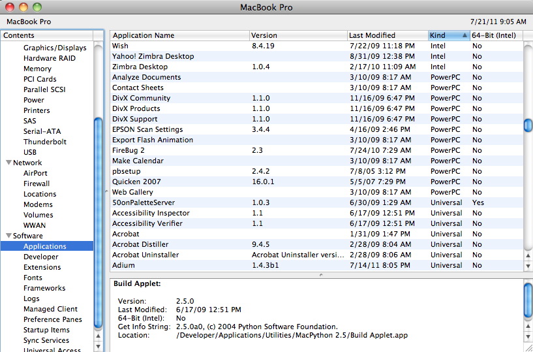Select Graphics/Displays in the sidebar
Image resolution: width=533 pixels, height=352 pixels.
coord(55,48)
